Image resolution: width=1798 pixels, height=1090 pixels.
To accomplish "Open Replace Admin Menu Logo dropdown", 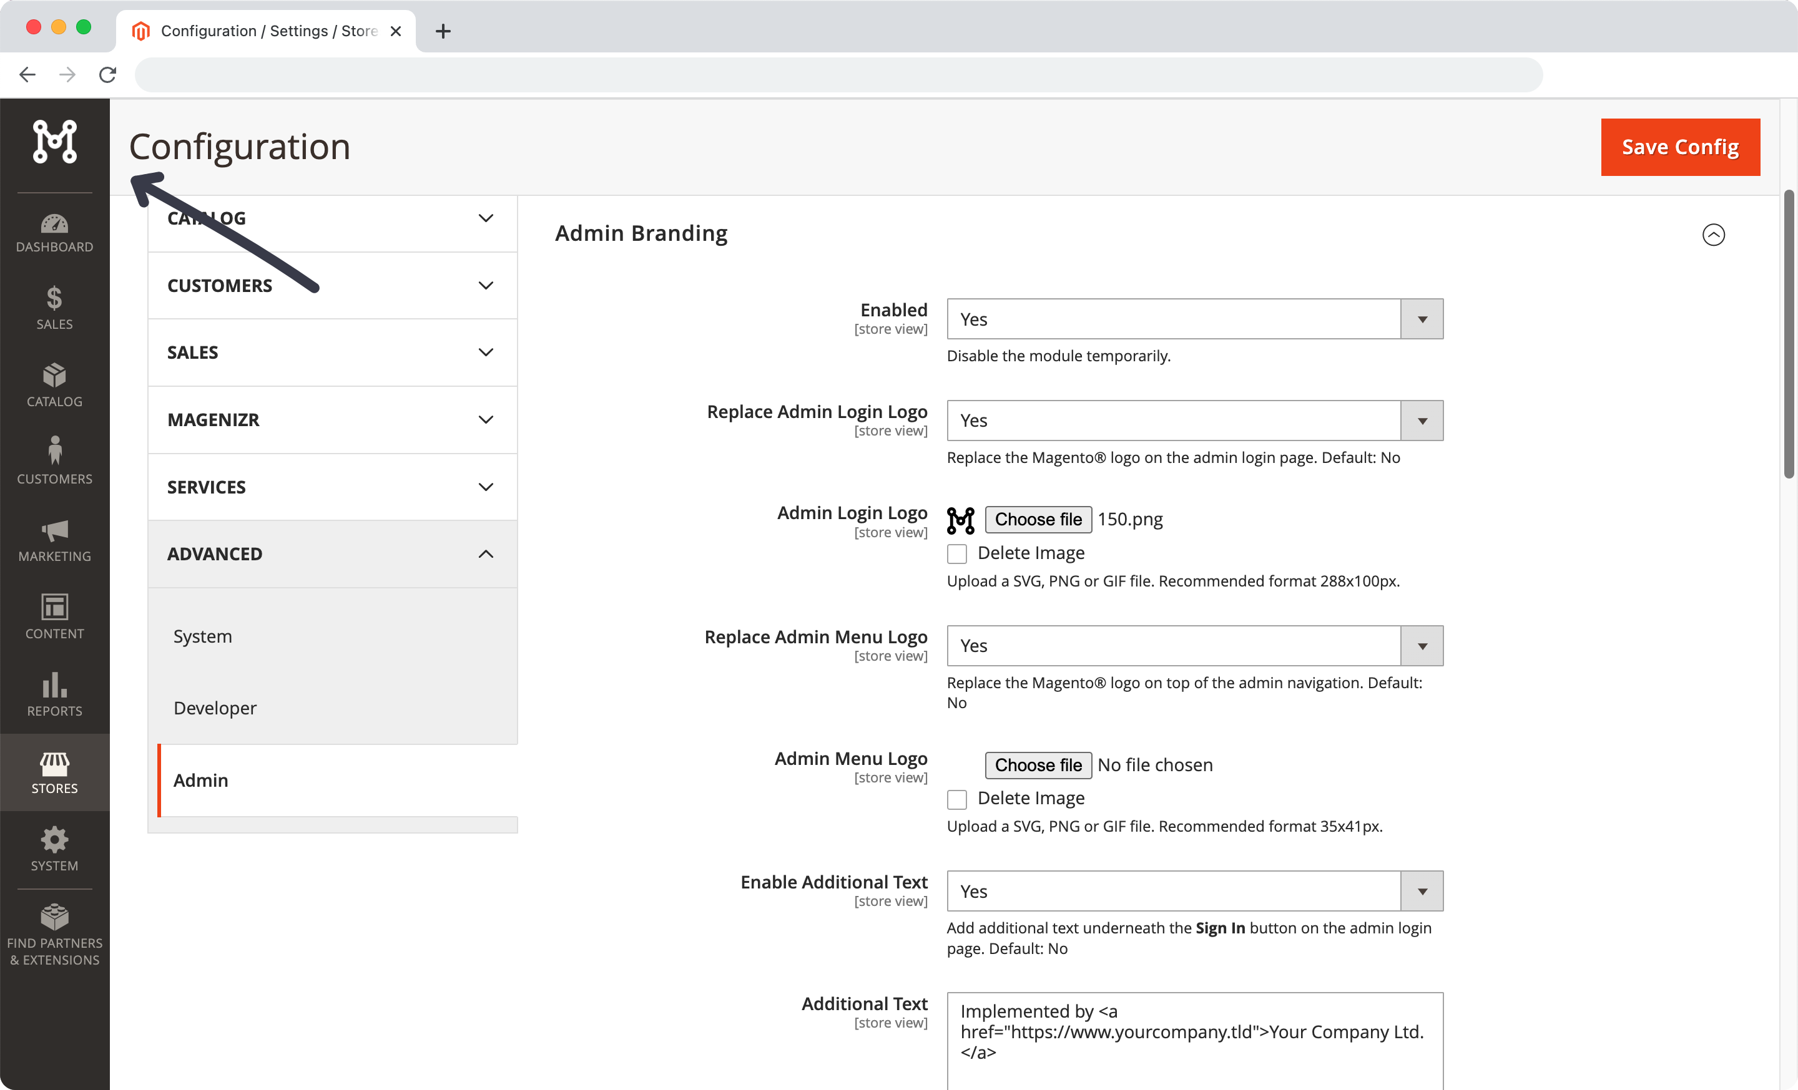I will point(1194,646).
